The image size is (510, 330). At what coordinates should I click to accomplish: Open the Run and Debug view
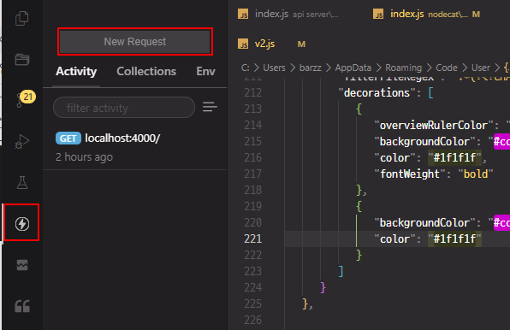[x=21, y=141]
